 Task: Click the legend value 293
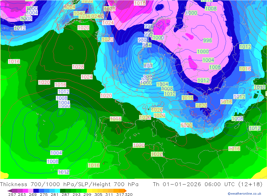pyautogui.click(x=76, y=194)
